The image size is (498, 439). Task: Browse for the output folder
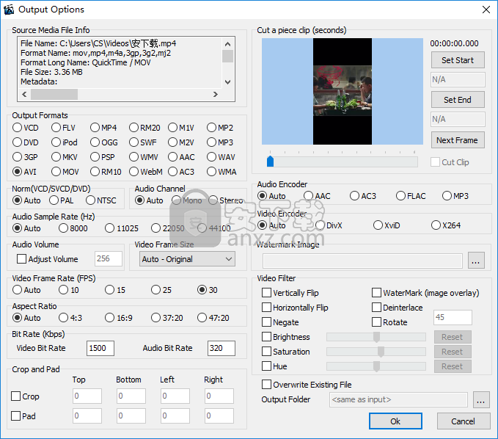click(481, 399)
